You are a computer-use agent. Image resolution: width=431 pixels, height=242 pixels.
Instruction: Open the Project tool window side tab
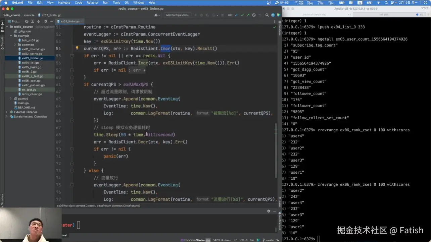click(x=2, y=26)
